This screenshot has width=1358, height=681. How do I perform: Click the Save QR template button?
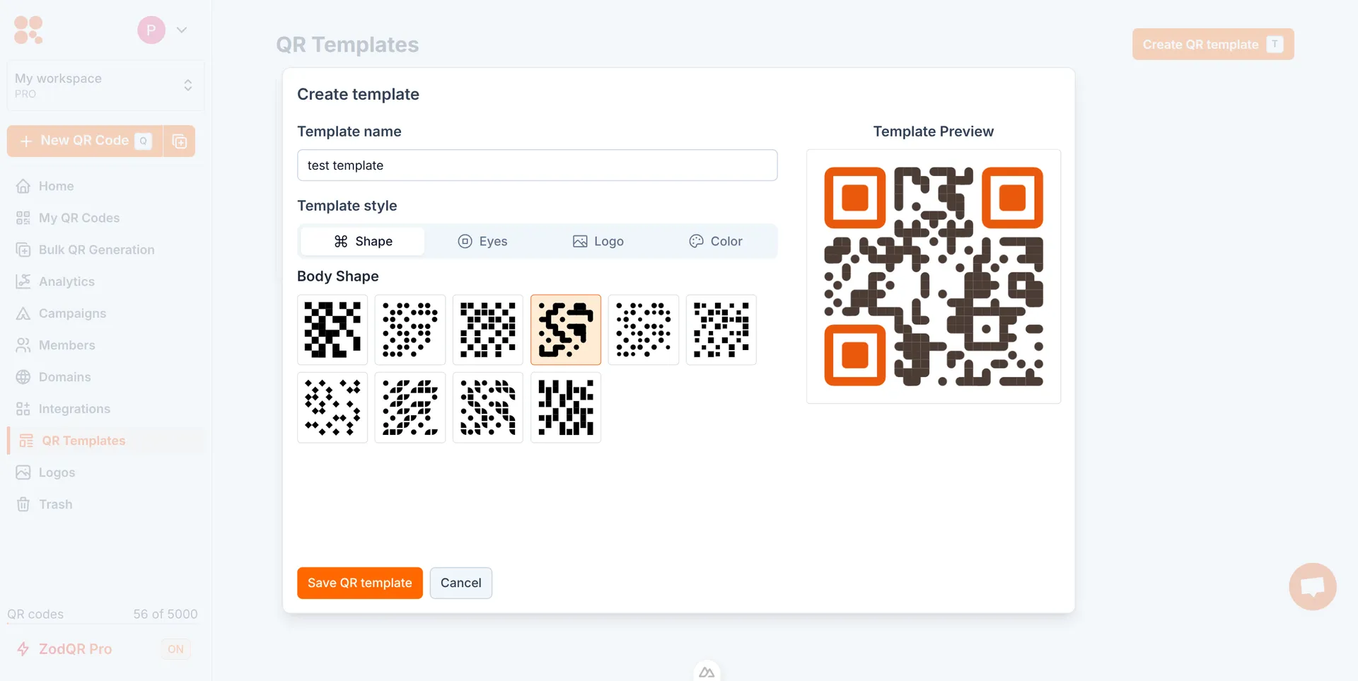pos(360,583)
